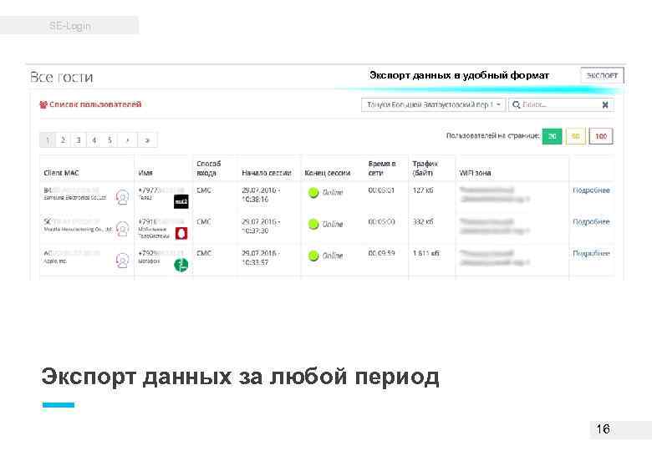The image size is (652, 451).
Task: Click phone number starting +7916
Action: (x=161, y=222)
